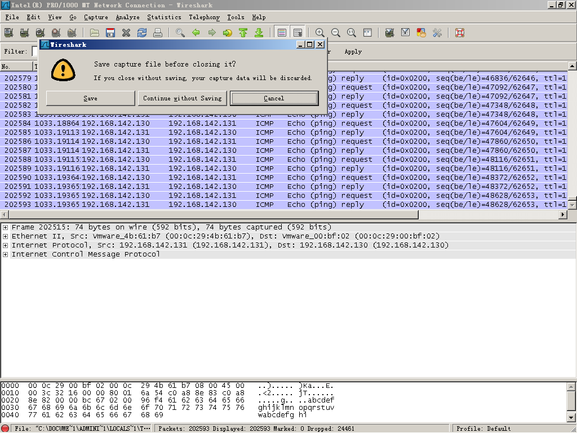Screen dimensions: 577x433
Task: Edit capture filters from toolbar
Action: click(x=389, y=33)
